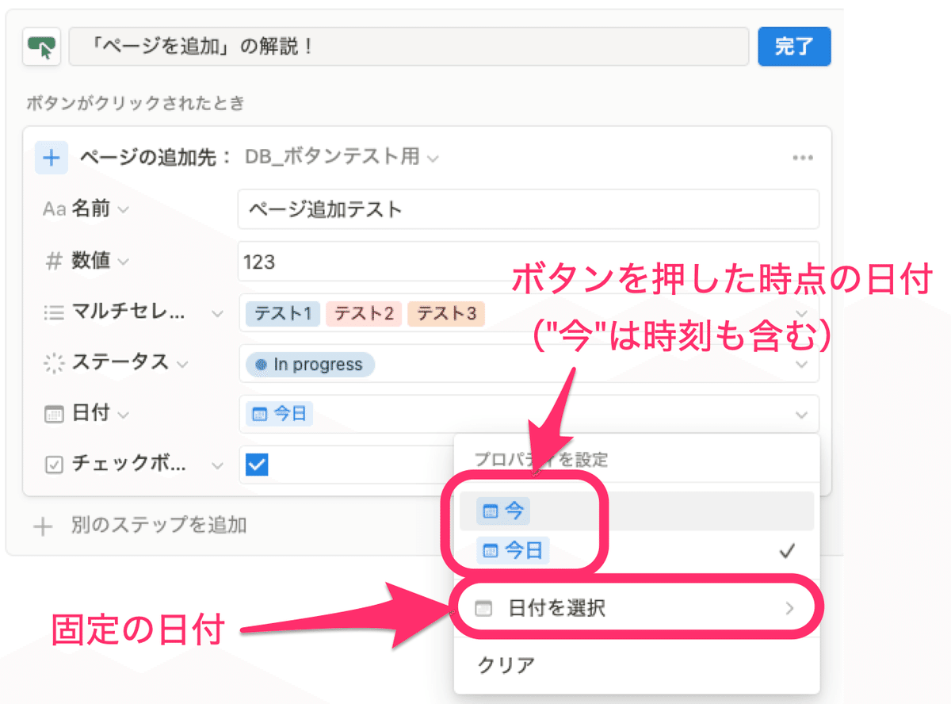Click the テスト1 tag
The image size is (951, 704).
click(283, 314)
